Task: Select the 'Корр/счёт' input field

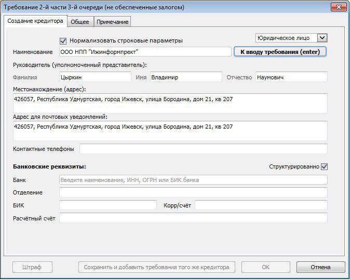Action: (x=261, y=205)
